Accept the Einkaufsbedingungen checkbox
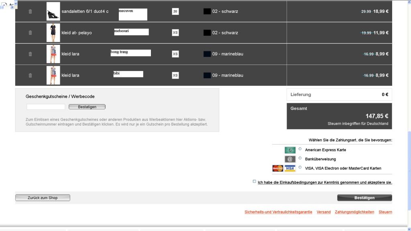The height and width of the screenshot is (231, 411). (x=254, y=181)
